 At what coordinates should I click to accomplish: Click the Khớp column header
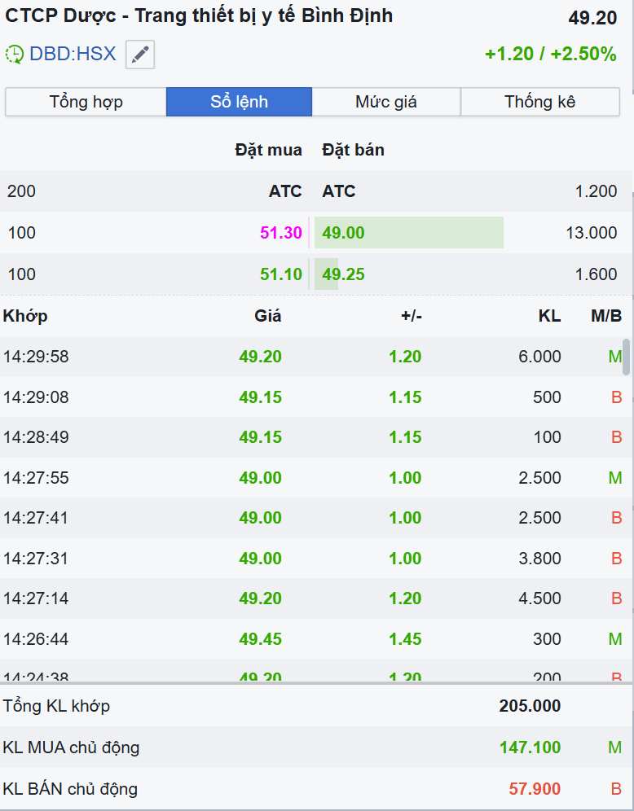coord(25,316)
